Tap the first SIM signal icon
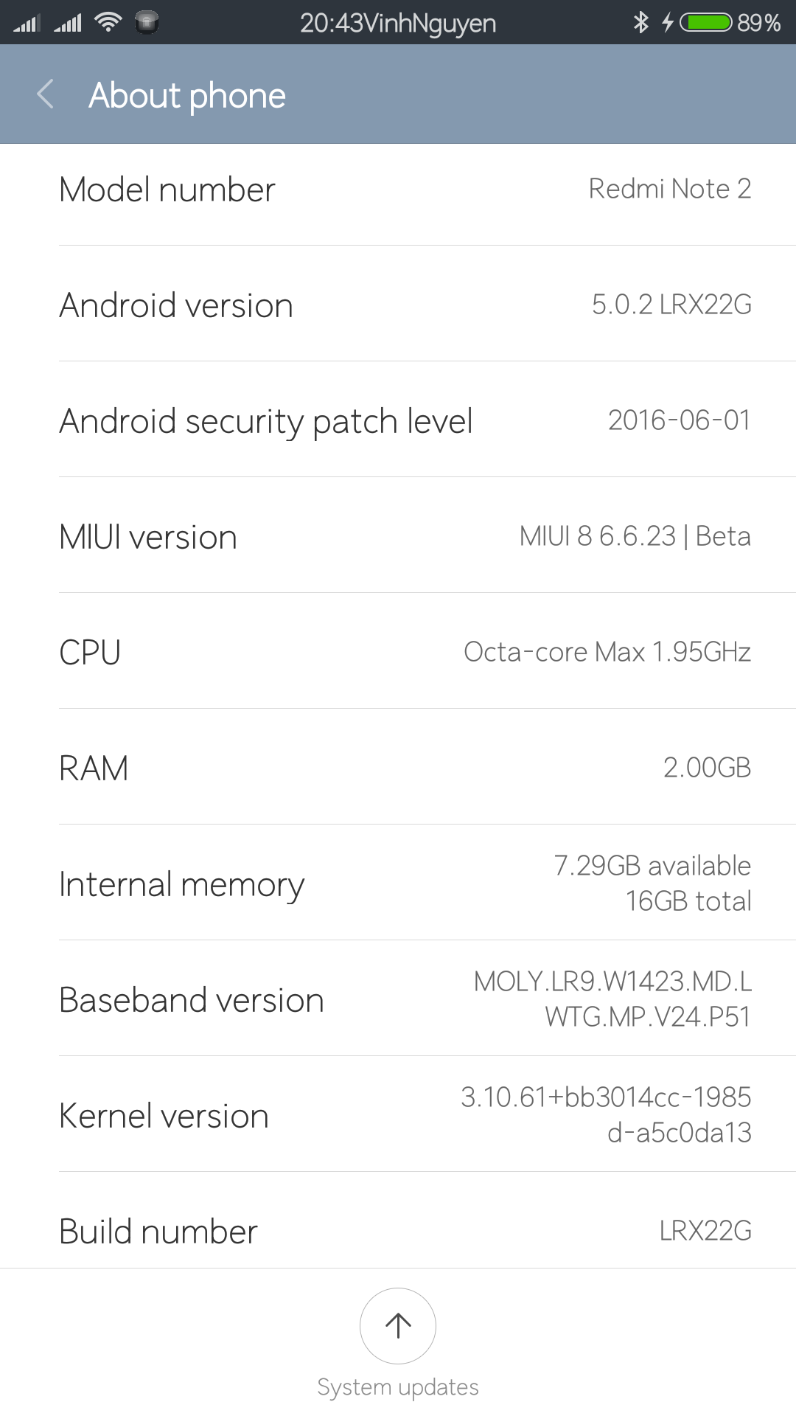The width and height of the screenshot is (796, 1416). (x=27, y=23)
